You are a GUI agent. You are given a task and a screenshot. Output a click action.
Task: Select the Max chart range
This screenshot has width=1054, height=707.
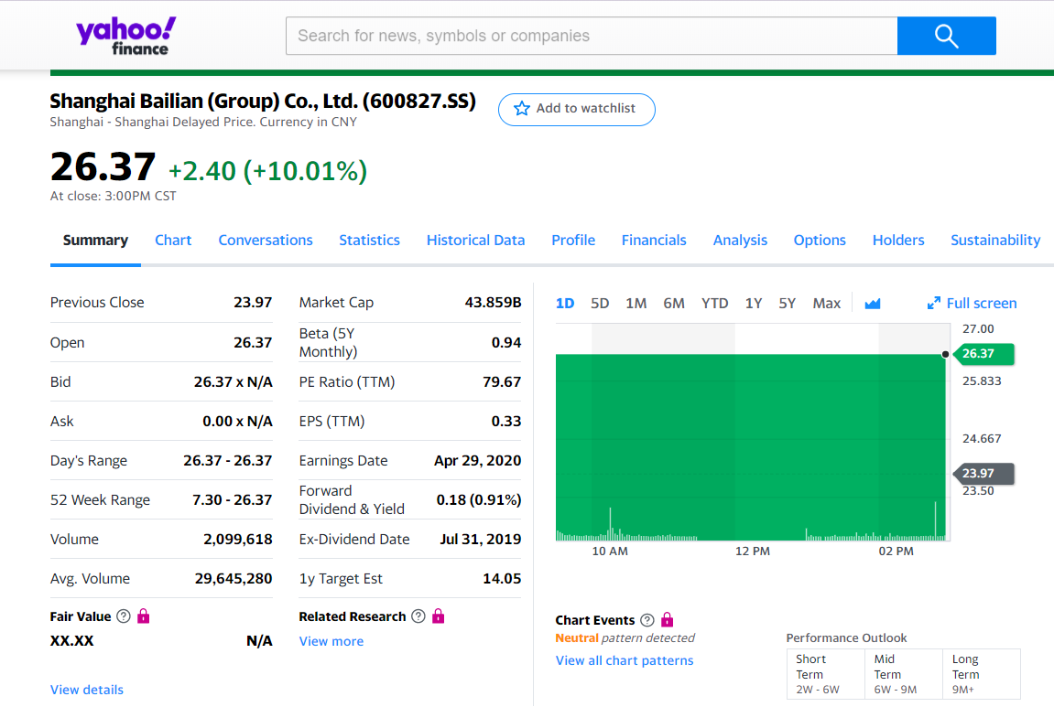tap(827, 304)
